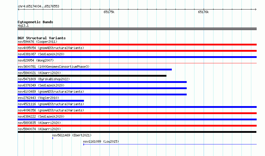
Task: Click the blue nsv6381087 variant bar
Action: coord(137,57)
